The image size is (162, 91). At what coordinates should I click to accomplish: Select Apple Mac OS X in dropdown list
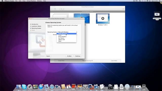click(x=67, y=34)
